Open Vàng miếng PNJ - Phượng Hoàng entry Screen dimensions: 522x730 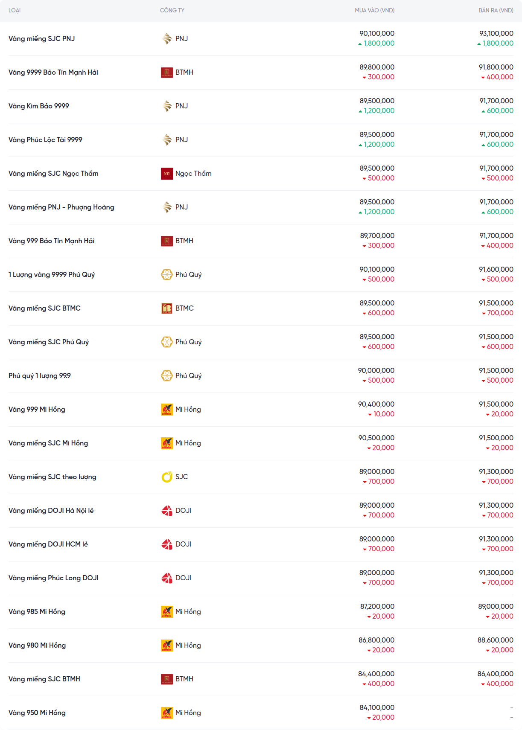[61, 207]
